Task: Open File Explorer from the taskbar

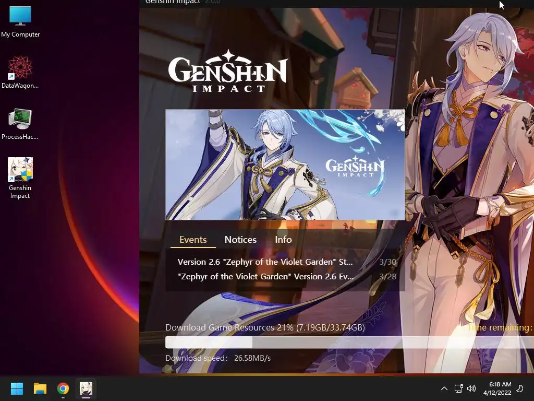Action: click(40, 388)
